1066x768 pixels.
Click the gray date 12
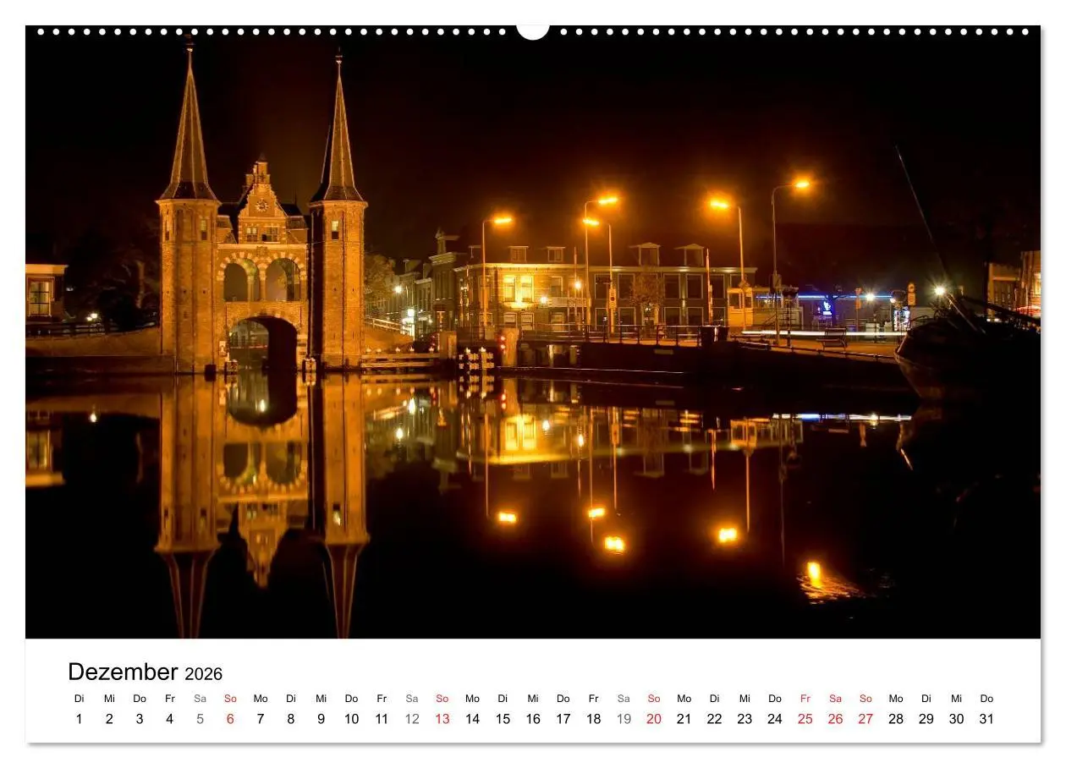point(411,718)
